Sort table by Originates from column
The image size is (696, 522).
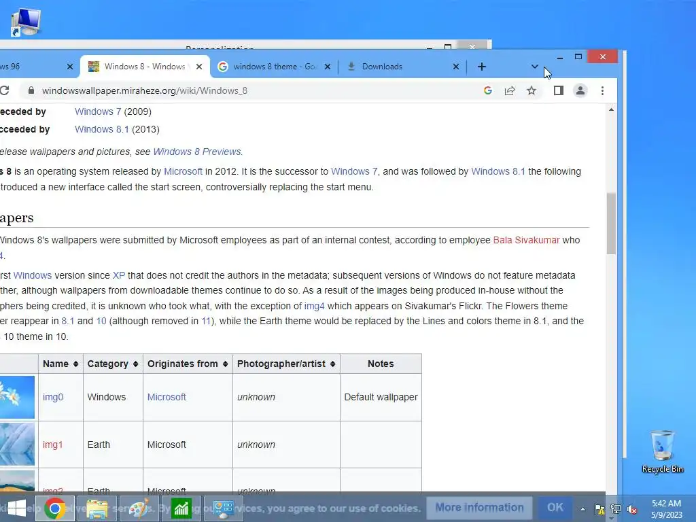(188, 364)
